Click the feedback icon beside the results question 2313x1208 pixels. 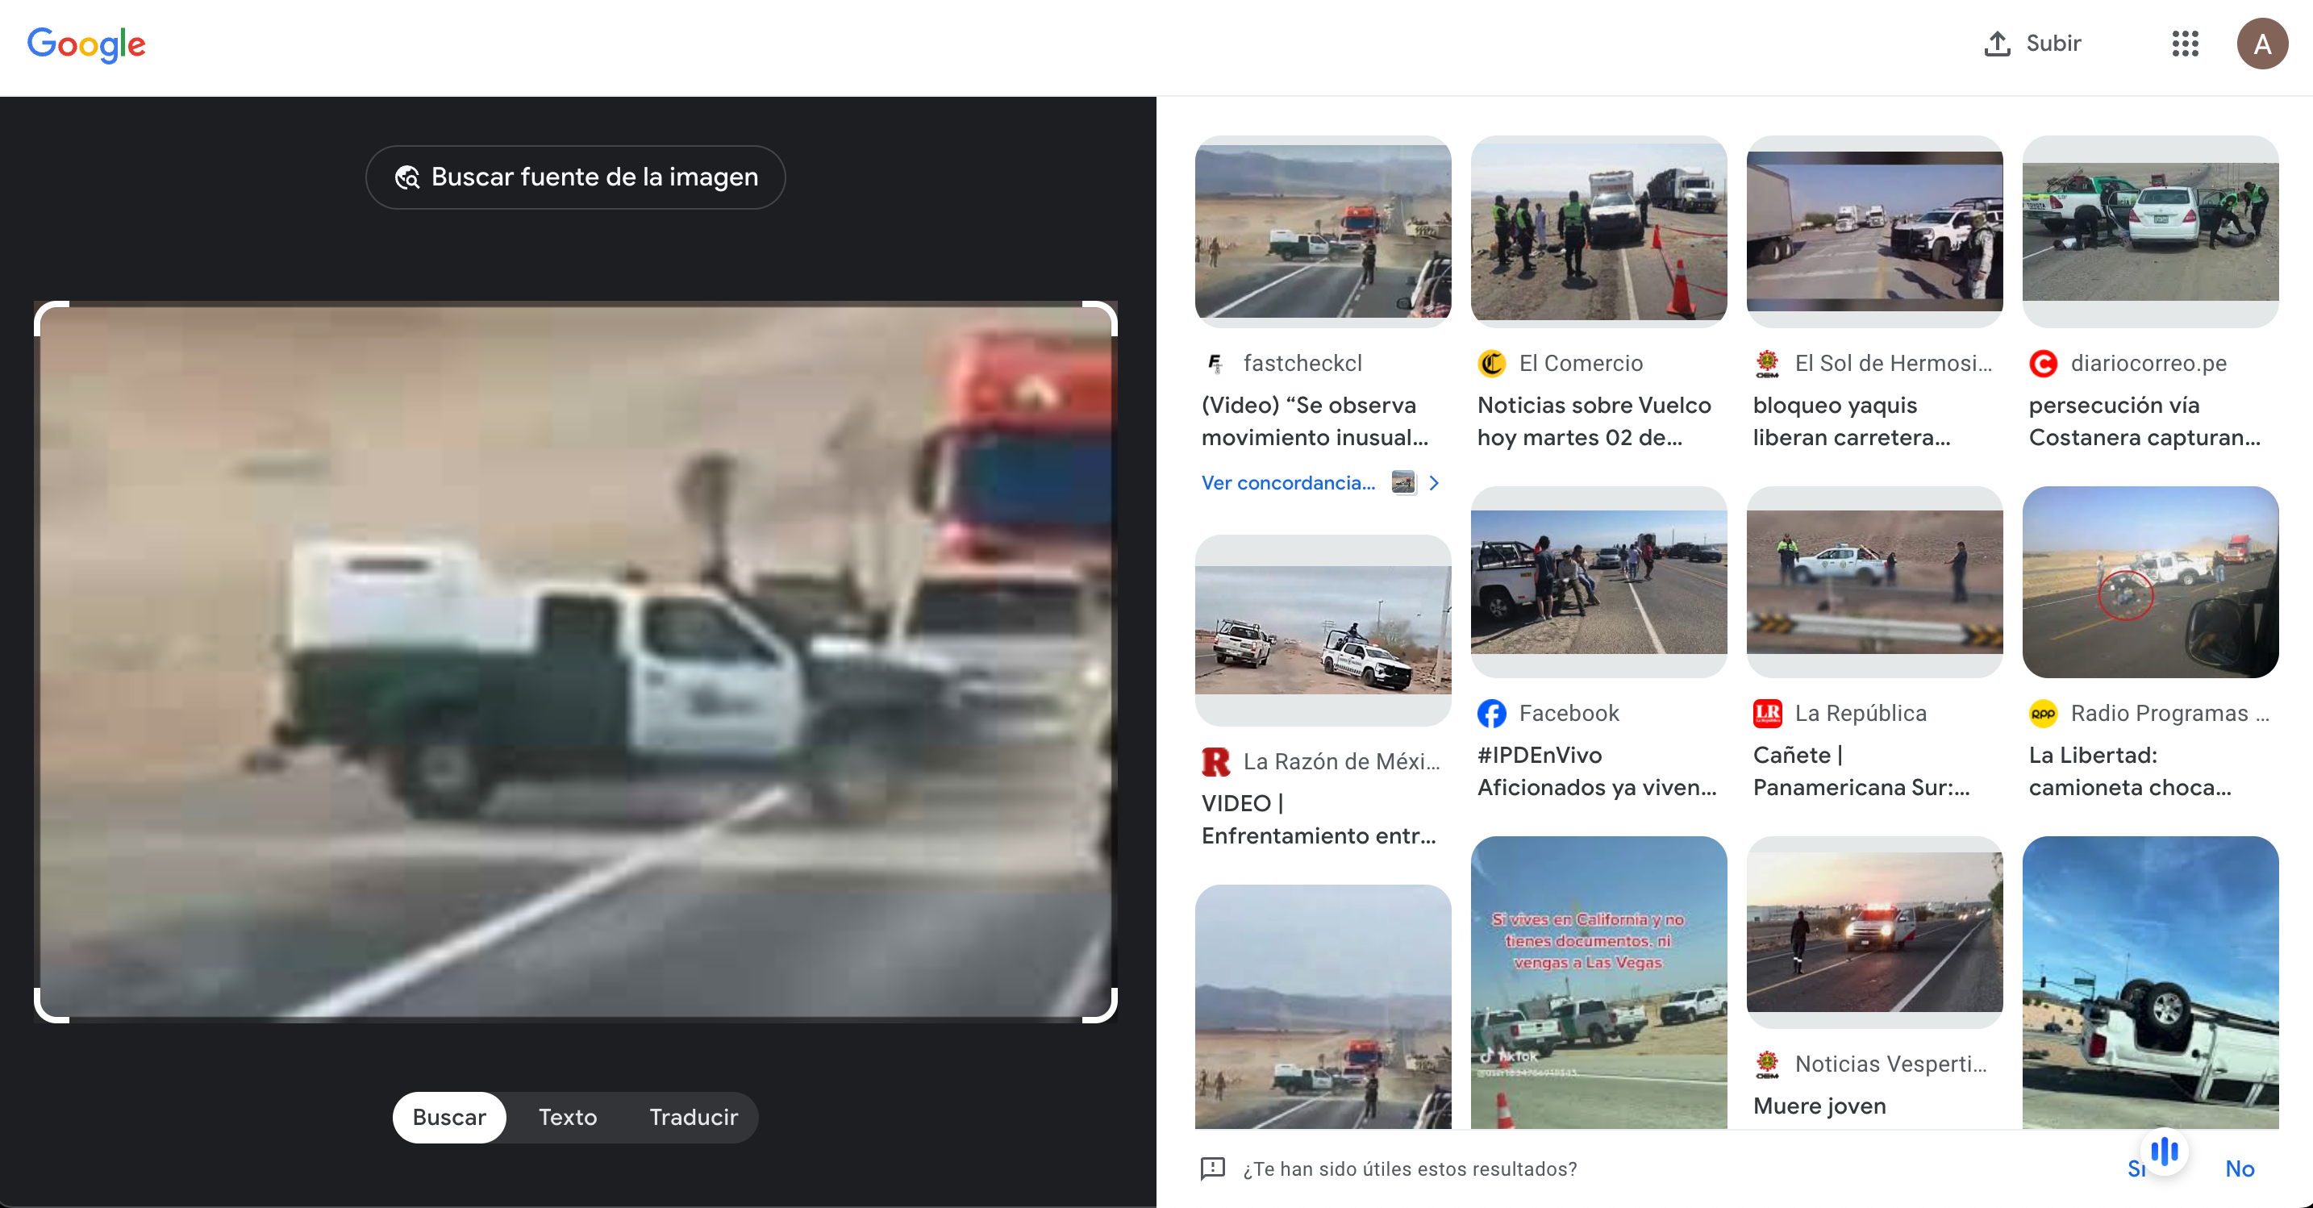click(1212, 1168)
